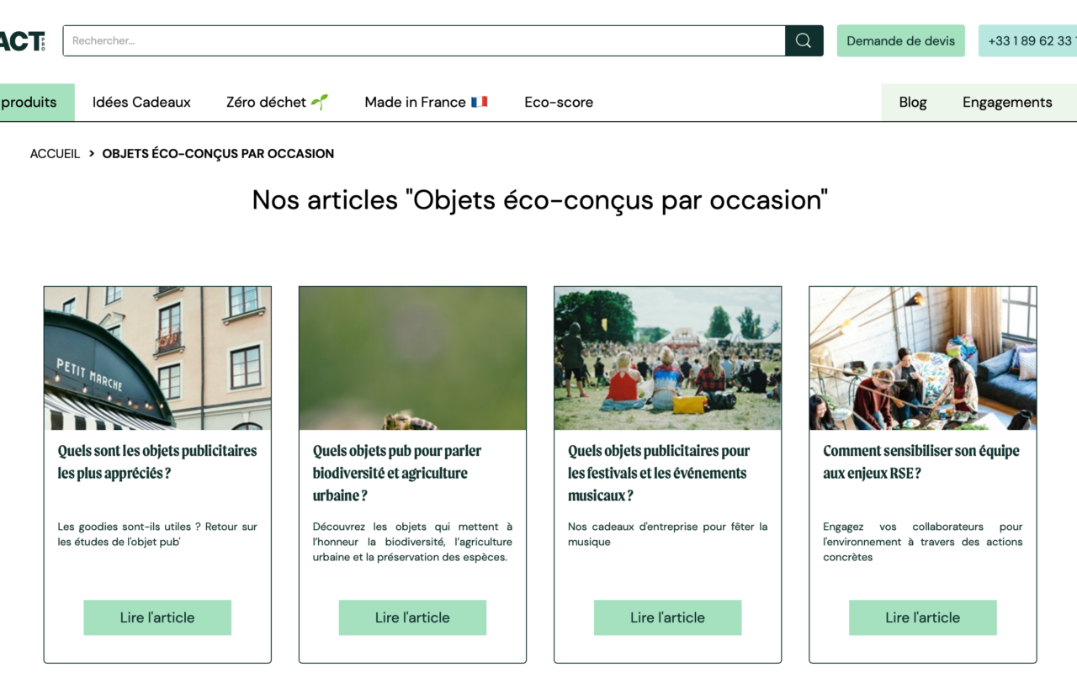The height and width of the screenshot is (673, 1077).
Task: Click the festival crowd article image
Action: [x=667, y=358]
